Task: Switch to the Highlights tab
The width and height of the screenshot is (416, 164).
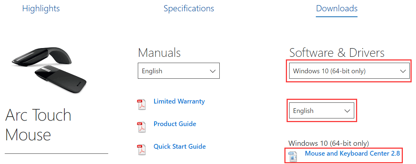Action: 41,8
